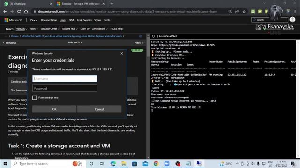Image resolution: width=300 pixels, height=168 pixels.
Task: Open the Microsoft Docs profile avatar
Action: click(x=292, y=20)
